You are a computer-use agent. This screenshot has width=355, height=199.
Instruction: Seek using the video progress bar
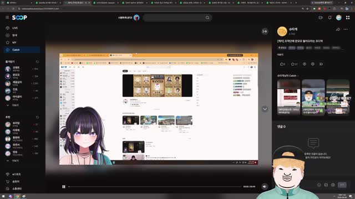155,187
